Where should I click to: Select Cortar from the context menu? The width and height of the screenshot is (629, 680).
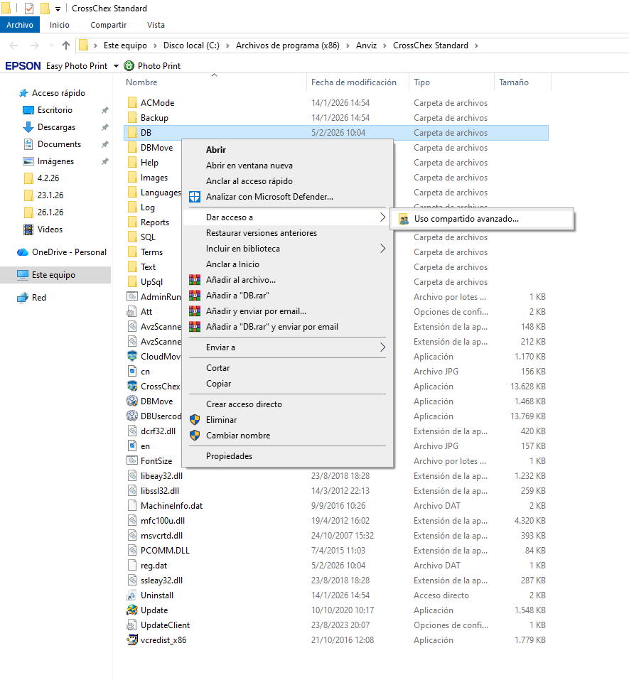tap(288, 368)
